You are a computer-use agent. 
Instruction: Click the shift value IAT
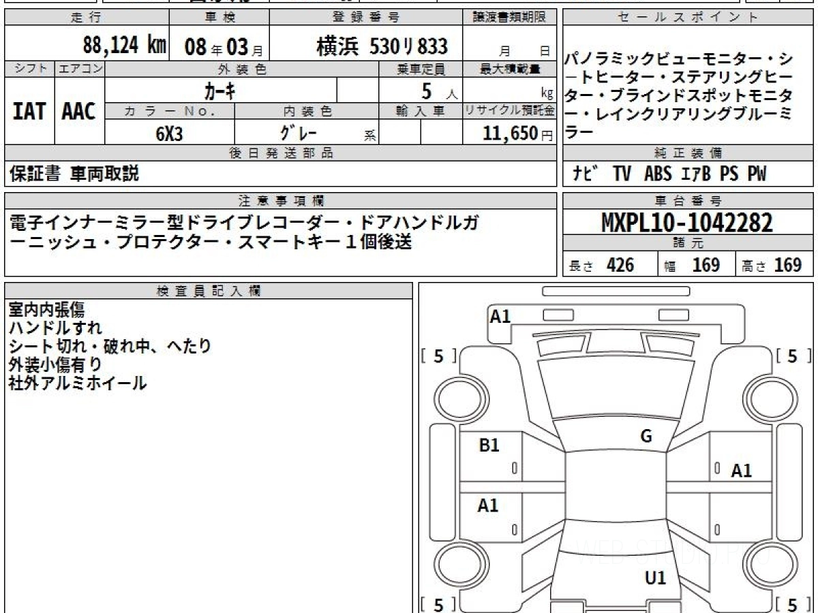coord(29,111)
